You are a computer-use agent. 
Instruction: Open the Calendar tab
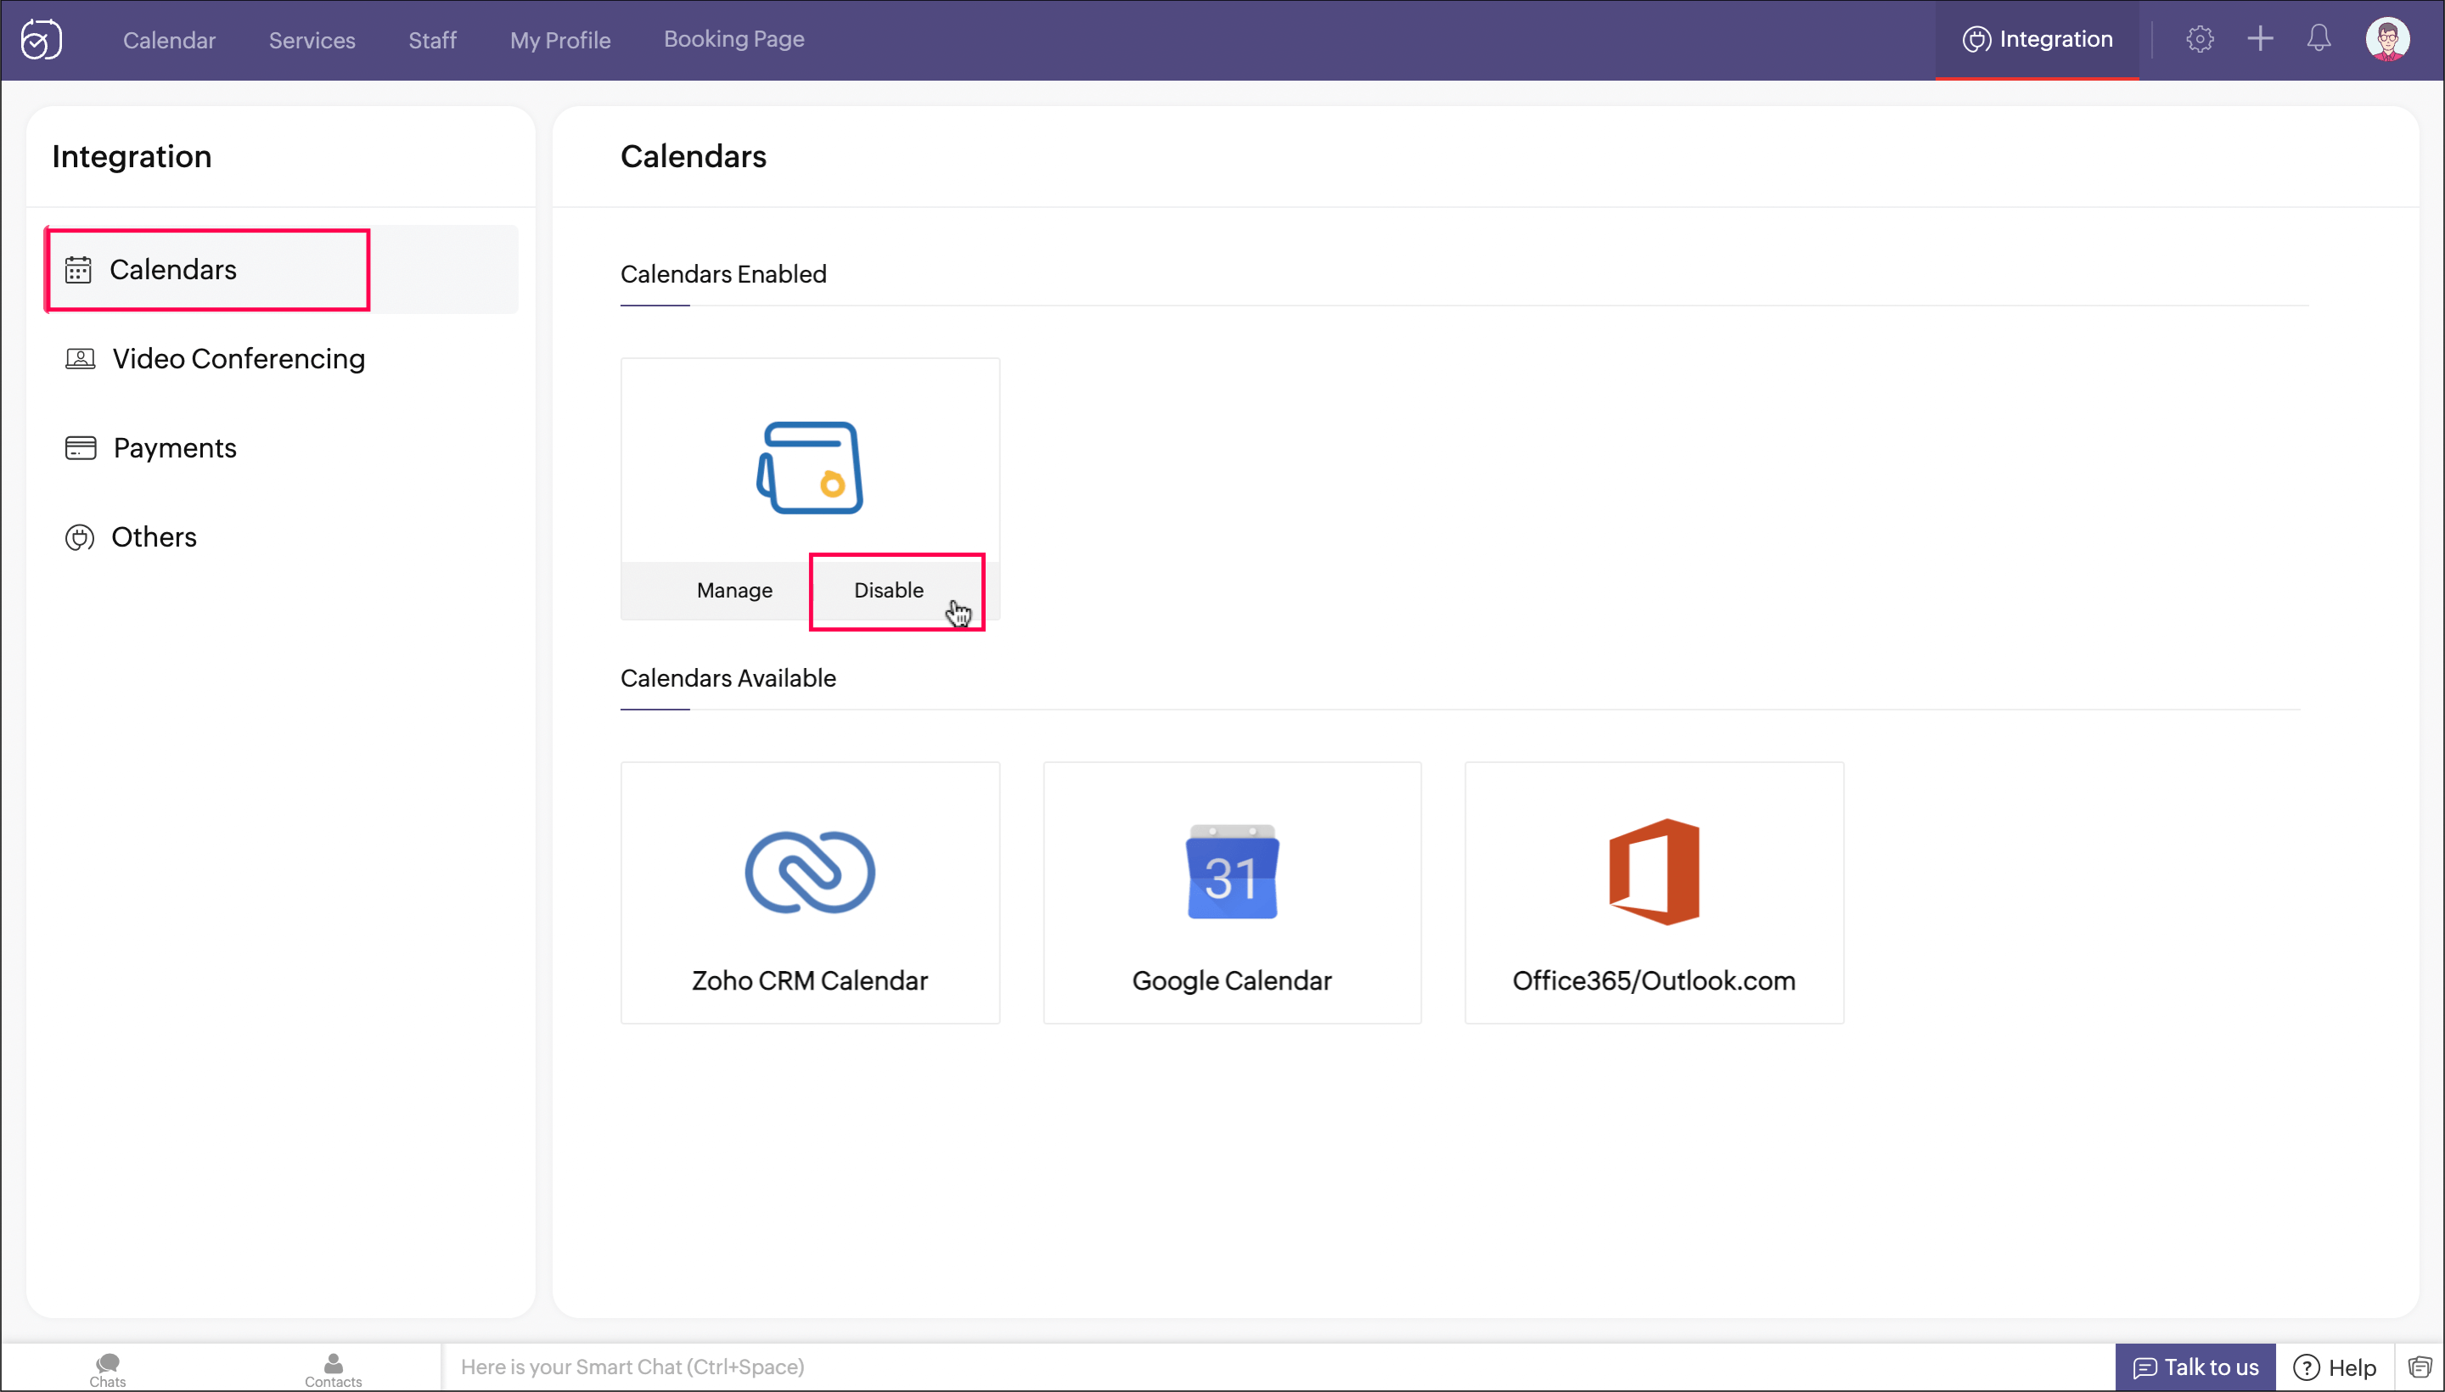pyautogui.click(x=169, y=40)
